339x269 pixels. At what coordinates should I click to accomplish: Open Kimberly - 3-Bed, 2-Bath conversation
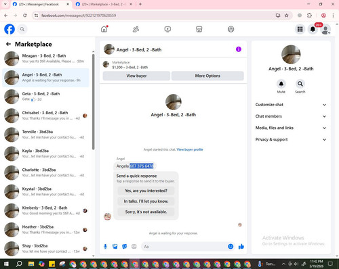tap(45, 211)
